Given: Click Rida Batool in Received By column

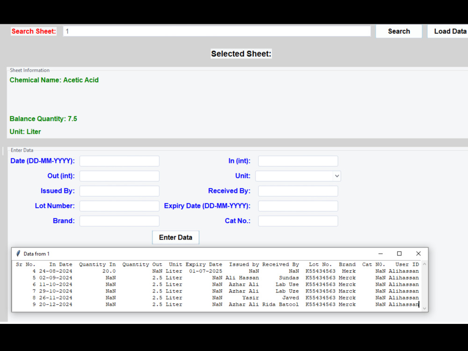Looking at the screenshot, I should coord(280,305).
